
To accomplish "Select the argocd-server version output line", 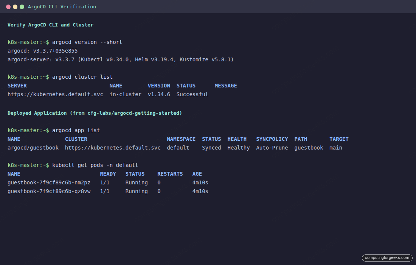I will [x=121, y=59].
